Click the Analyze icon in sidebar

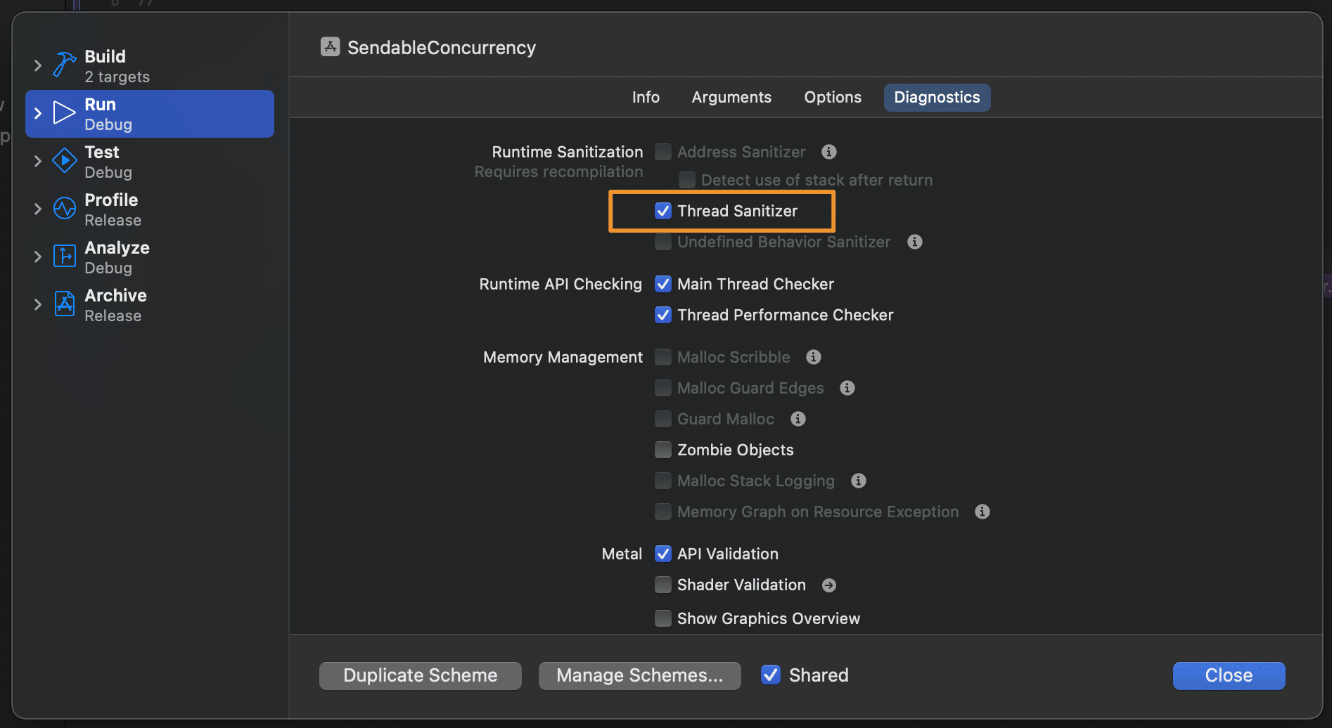pyautogui.click(x=64, y=256)
